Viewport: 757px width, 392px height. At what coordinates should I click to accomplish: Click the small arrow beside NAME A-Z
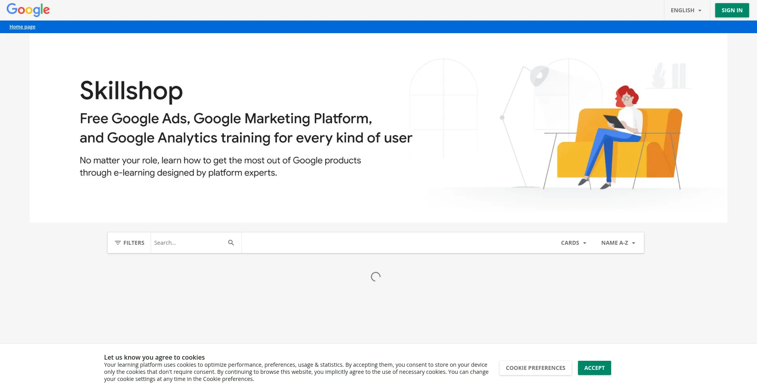[x=634, y=243]
